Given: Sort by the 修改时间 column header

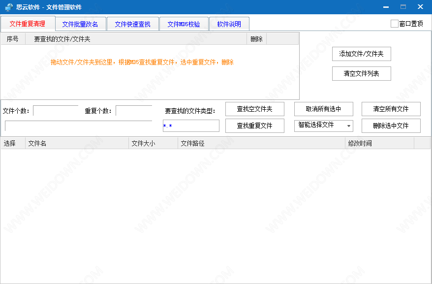Looking at the screenshot, I should coord(380,143).
